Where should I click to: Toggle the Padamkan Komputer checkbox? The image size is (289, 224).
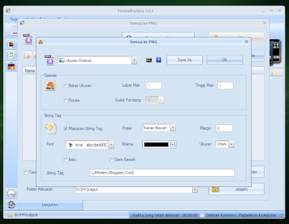(x=202, y=215)
